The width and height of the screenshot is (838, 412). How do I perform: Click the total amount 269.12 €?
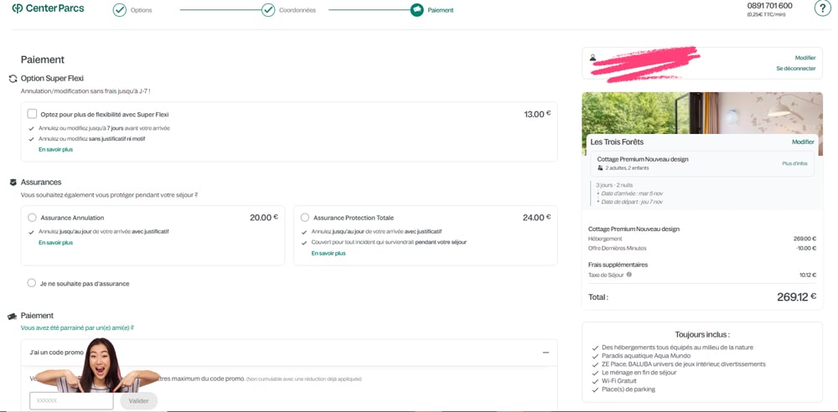[796, 297]
